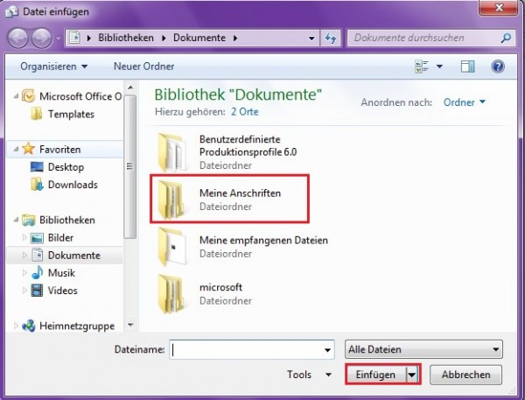Screen dimensions: 525x400
Task: Expand the Musik library node
Action: click(24, 273)
